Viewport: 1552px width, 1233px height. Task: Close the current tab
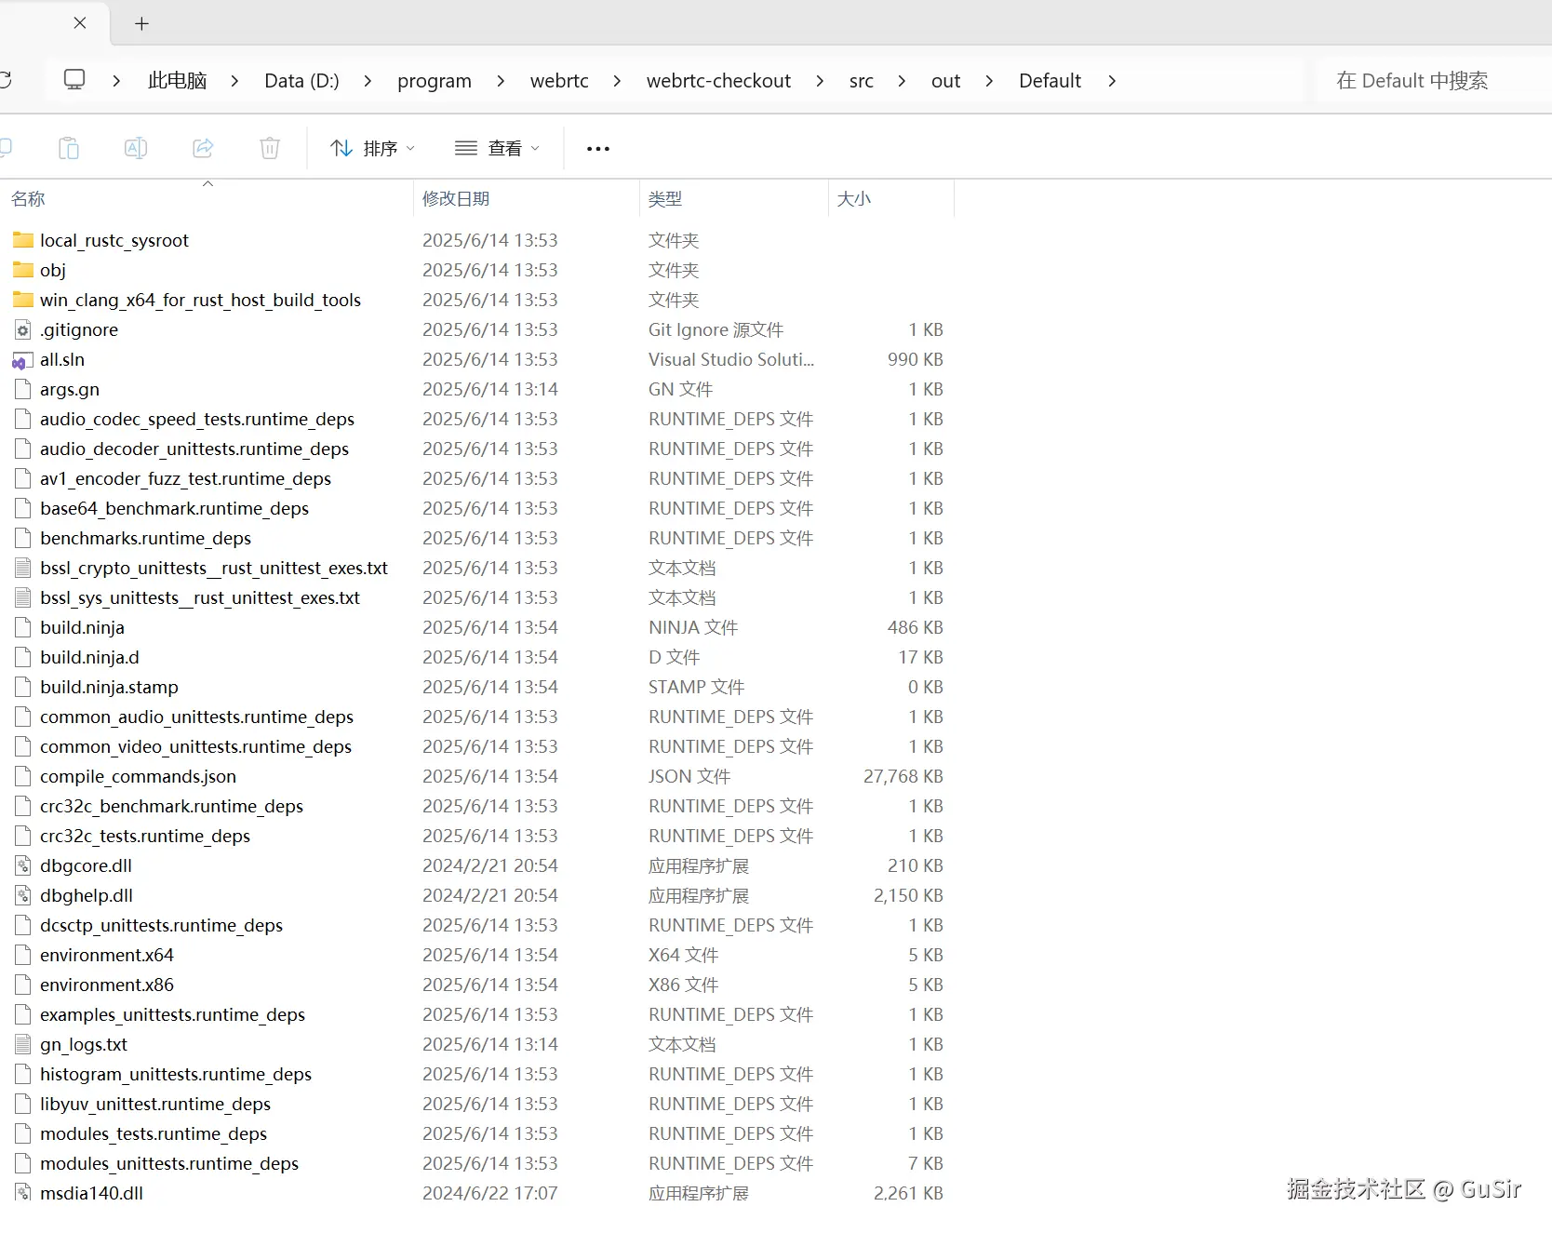coord(80,23)
